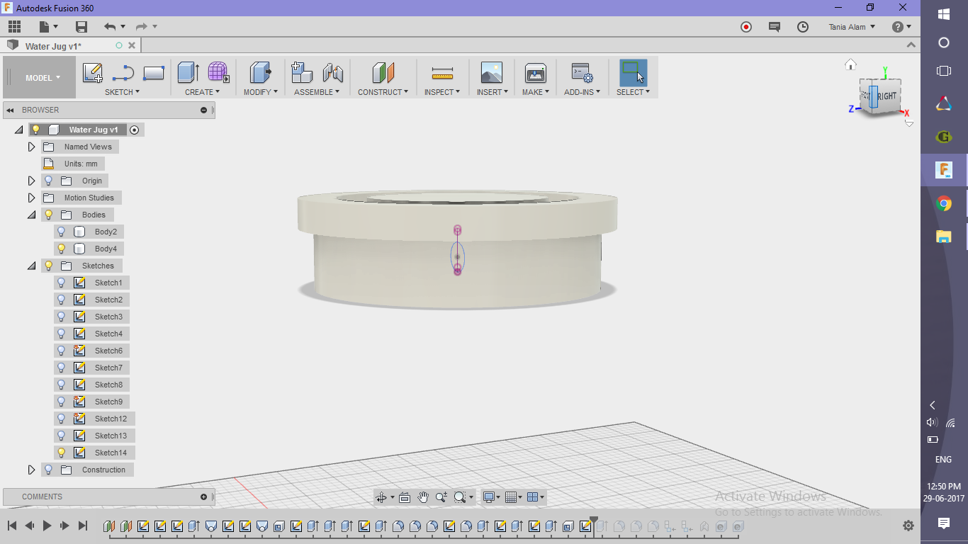Toggle visibility bulb of Bodies folder

[48, 215]
